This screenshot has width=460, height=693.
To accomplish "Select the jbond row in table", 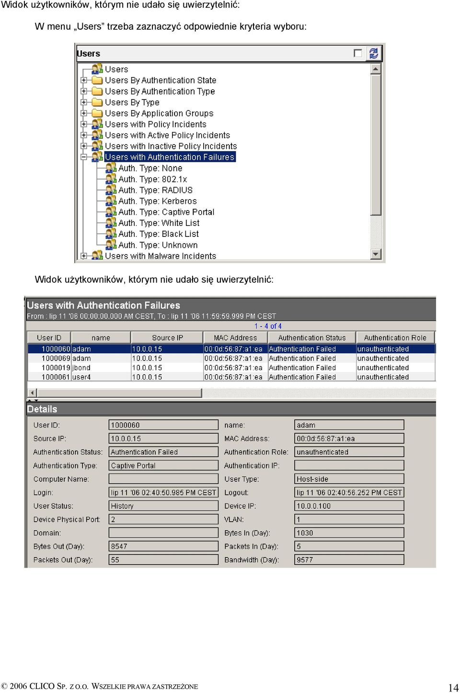I will point(231,368).
